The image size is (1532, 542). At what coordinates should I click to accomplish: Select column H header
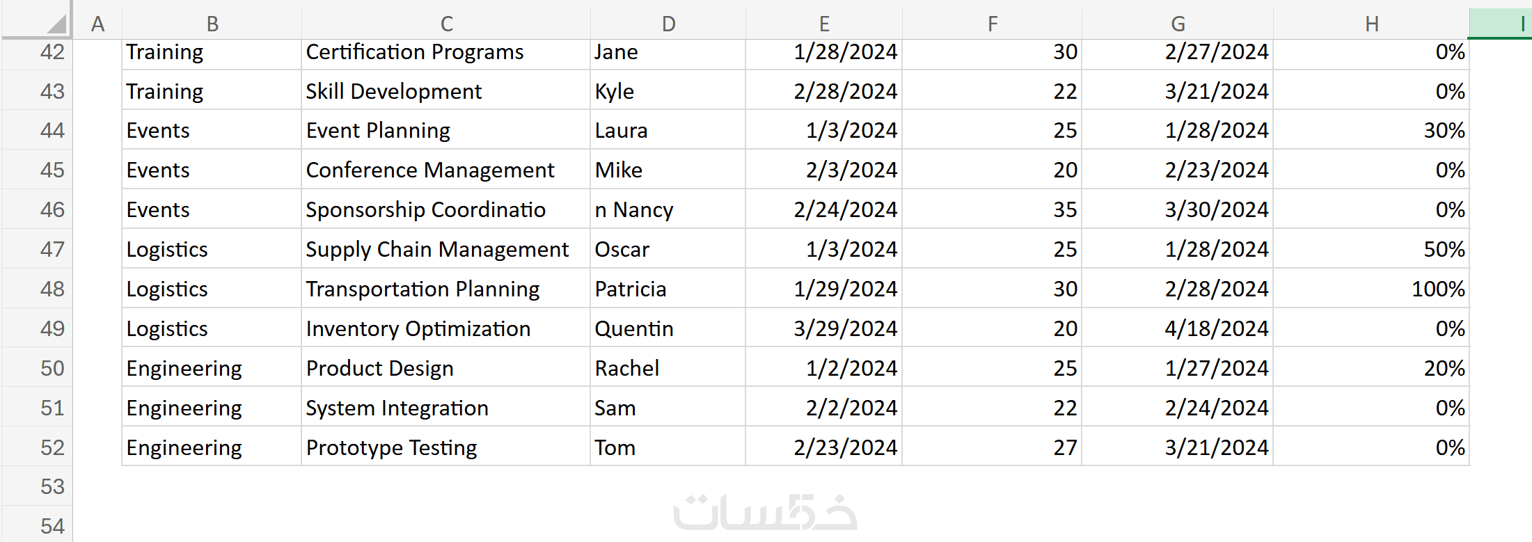[1371, 24]
